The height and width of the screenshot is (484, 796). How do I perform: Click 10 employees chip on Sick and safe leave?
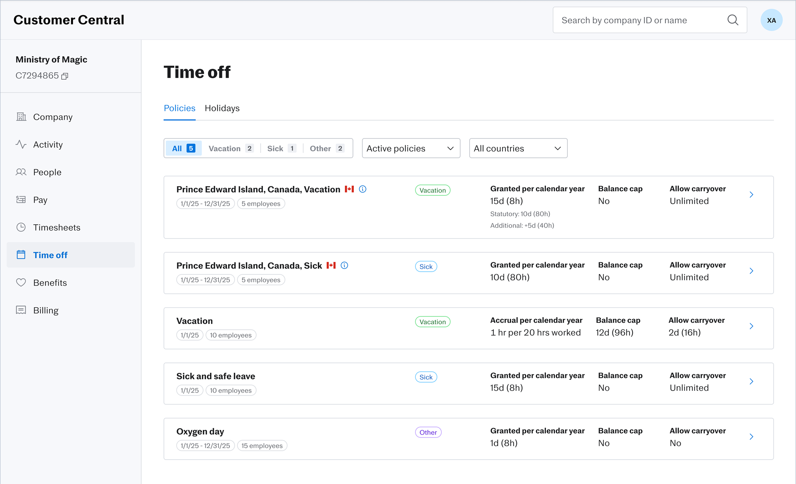point(231,391)
